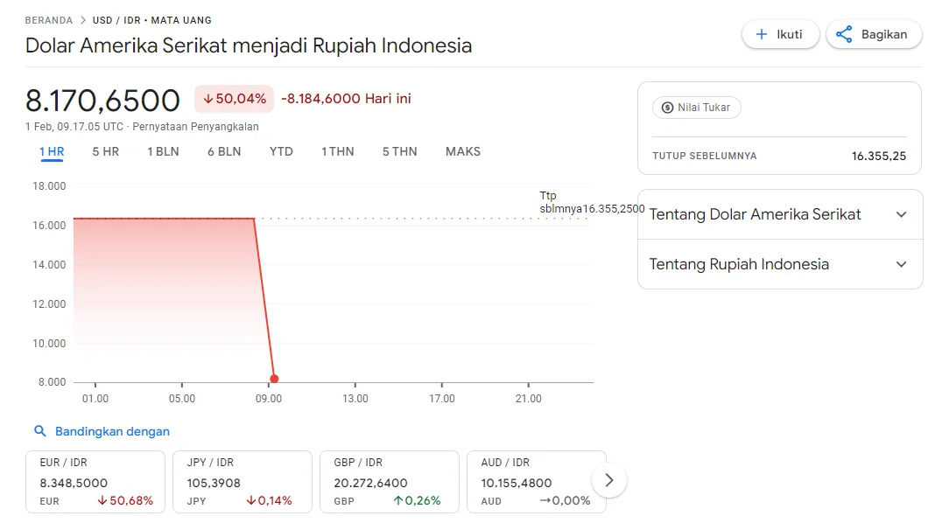Open the EUR / IDR comparison card

(x=95, y=481)
